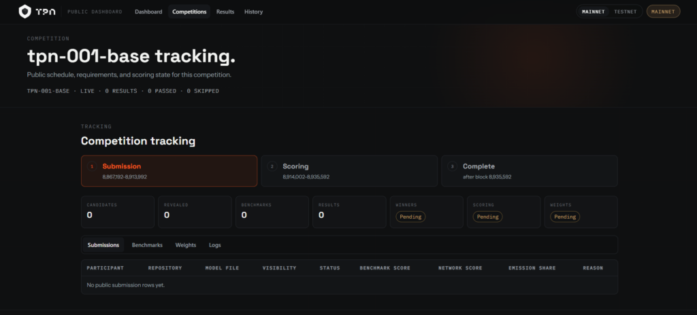The image size is (697, 315).
Task: Click the REPOSITORY column header
Action: pos(165,268)
